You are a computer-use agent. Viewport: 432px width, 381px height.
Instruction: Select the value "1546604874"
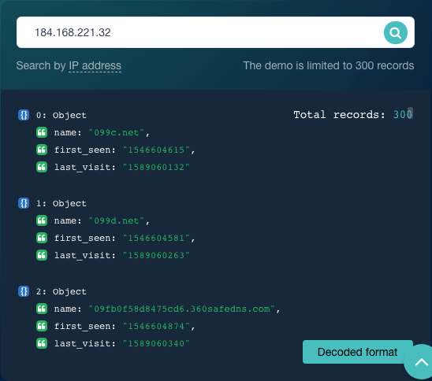pyautogui.click(x=156, y=326)
